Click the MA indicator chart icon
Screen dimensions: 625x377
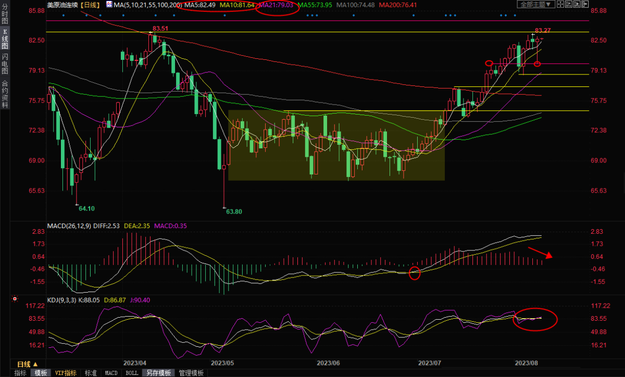[109, 4]
